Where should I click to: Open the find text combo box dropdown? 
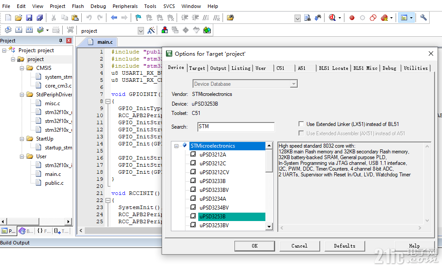coord(298,19)
